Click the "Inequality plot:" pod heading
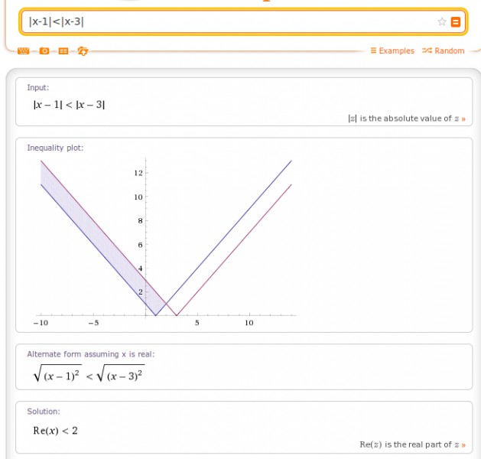The width and height of the screenshot is (481, 459). [56, 148]
